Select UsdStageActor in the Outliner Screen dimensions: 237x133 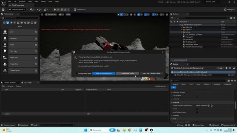tap(191, 42)
